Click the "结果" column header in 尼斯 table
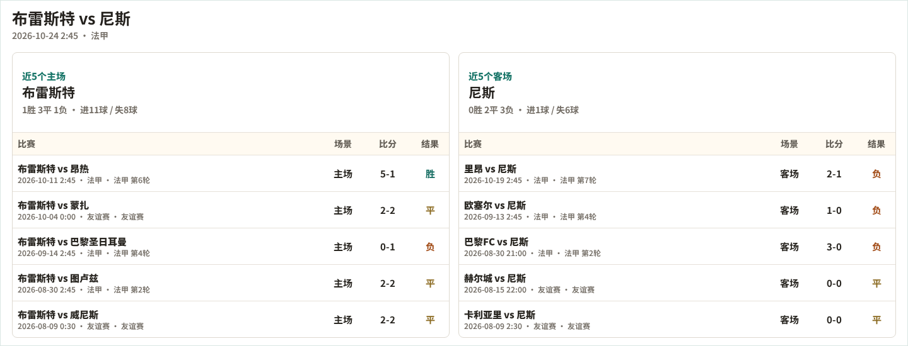 pos(876,144)
